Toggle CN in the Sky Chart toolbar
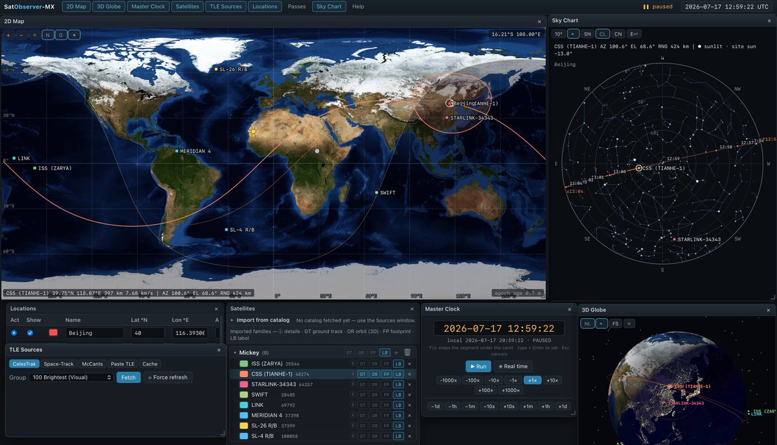 (618, 34)
